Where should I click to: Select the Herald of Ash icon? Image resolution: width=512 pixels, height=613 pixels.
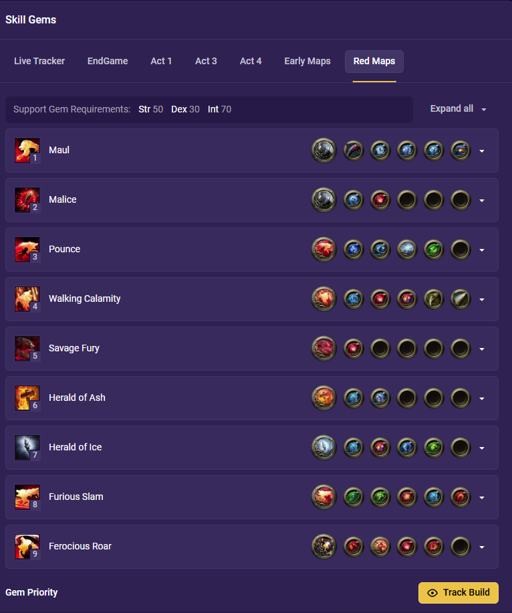point(27,398)
